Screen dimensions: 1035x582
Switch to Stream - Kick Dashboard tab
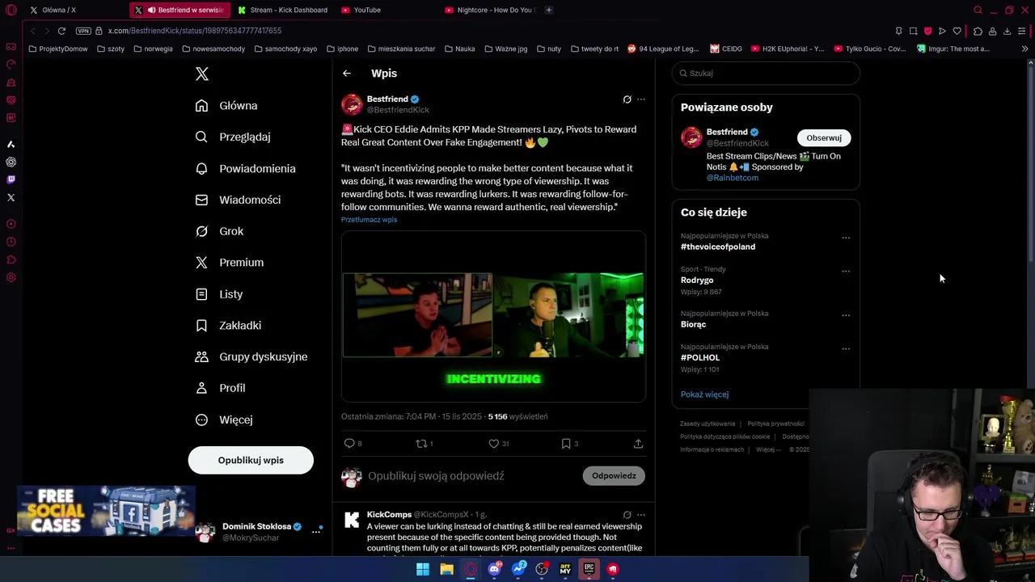pyautogui.click(x=282, y=10)
